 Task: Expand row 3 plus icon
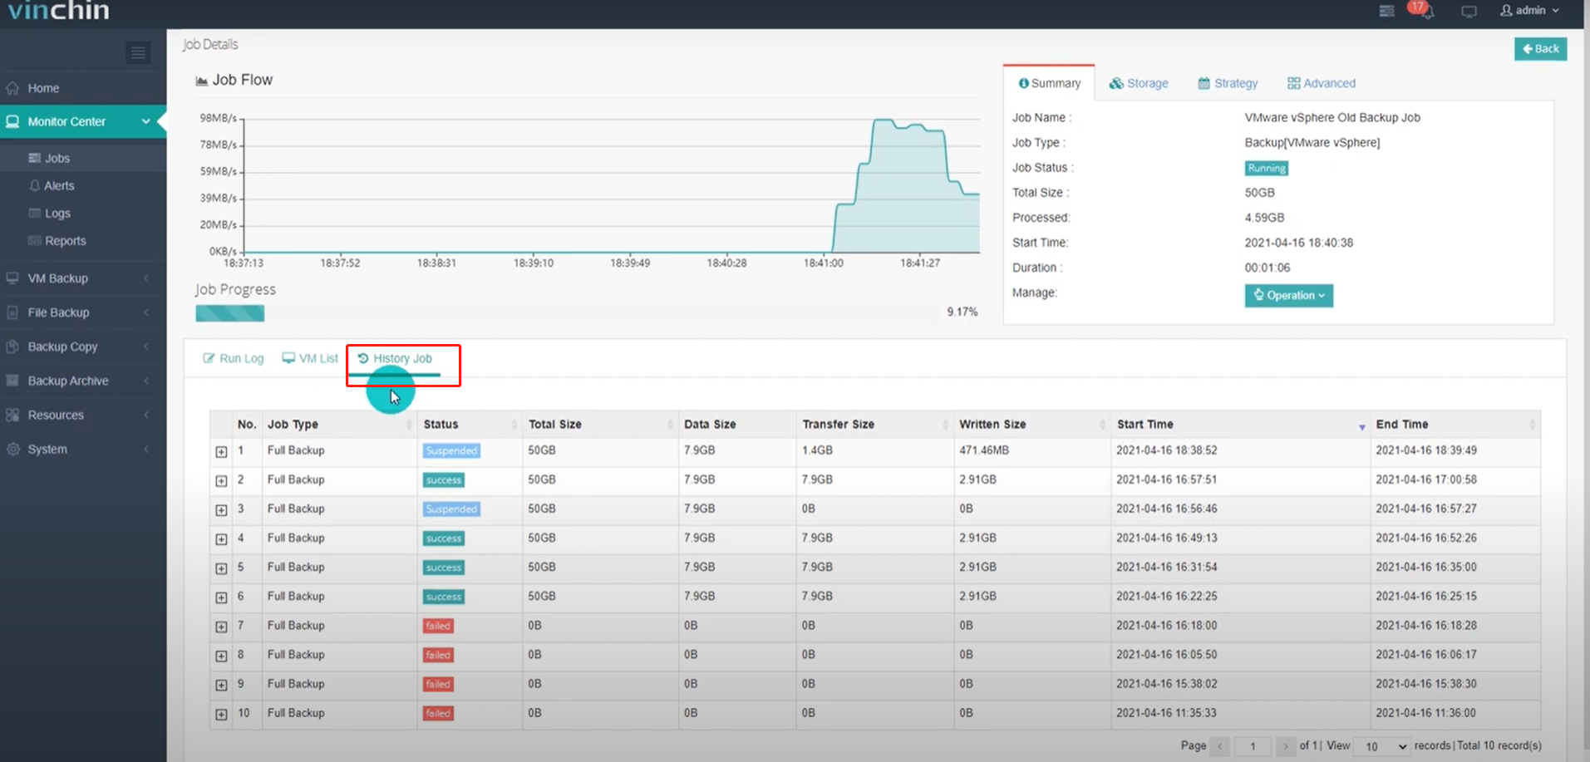(221, 510)
